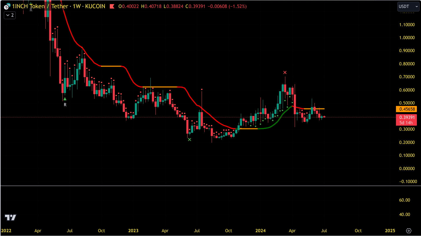Select the red 0.39391 last price label
This screenshot has width=421, height=236.
407,117
